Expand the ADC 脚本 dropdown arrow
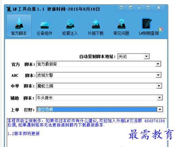 (158, 75)
